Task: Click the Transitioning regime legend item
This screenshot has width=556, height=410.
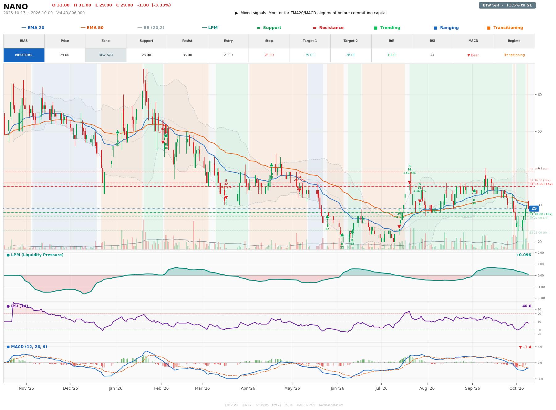Action: click(505, 28)
